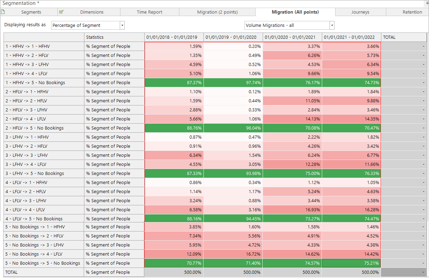This screenshot has width=429, height=279.
Task: Expand the Volume Migrations - all dropdown arrow
Action: click(332, 25)
